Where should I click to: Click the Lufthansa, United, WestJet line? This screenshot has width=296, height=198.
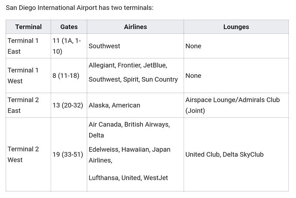tap(128, 177)
